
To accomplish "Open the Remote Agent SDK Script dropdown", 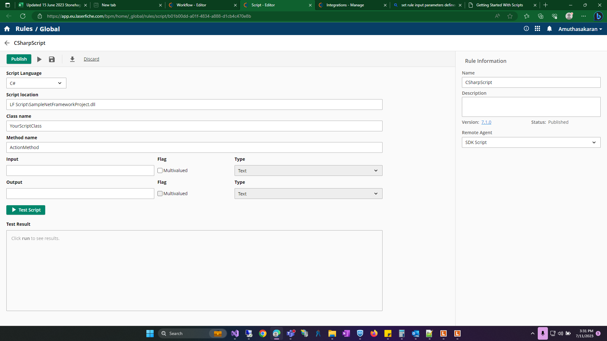I will [531, 142].
